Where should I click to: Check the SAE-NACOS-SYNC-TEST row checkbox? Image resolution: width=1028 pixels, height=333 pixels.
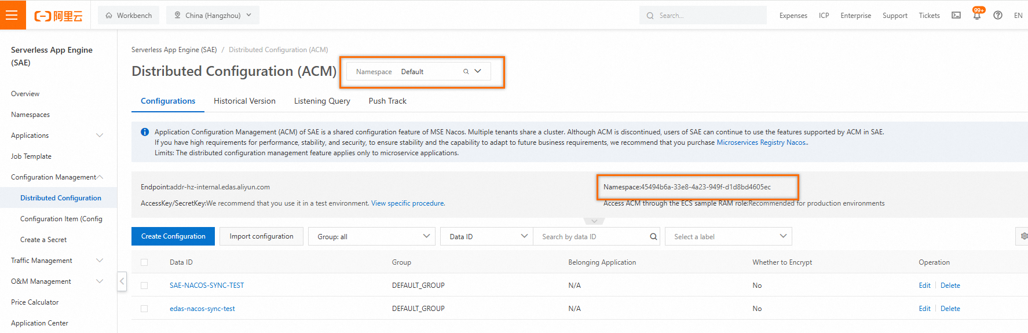tap(144, 286)
